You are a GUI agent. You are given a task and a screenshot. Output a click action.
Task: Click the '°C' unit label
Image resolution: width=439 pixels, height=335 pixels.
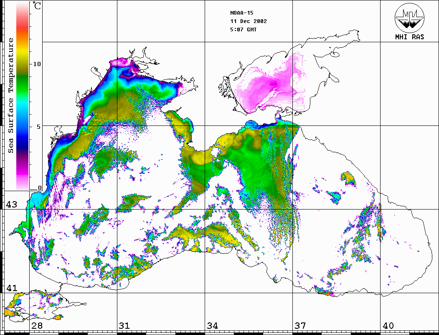pyautogui.click(x=37, y=5)
